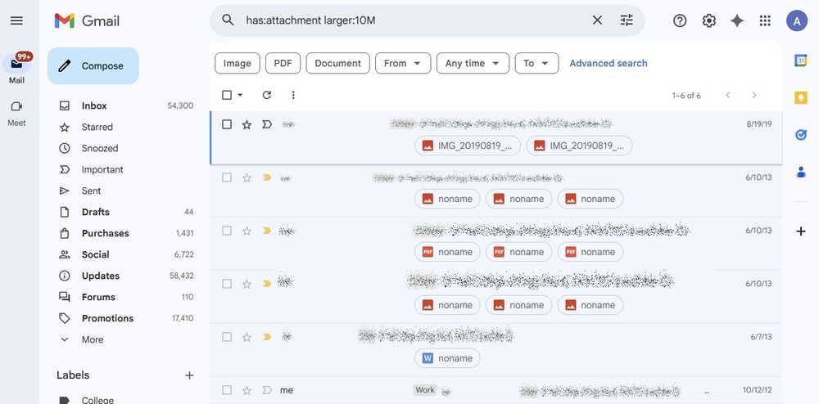
Task: Star the 8/19/19 email
Action: pyautogui.click(x=247, y=124)
